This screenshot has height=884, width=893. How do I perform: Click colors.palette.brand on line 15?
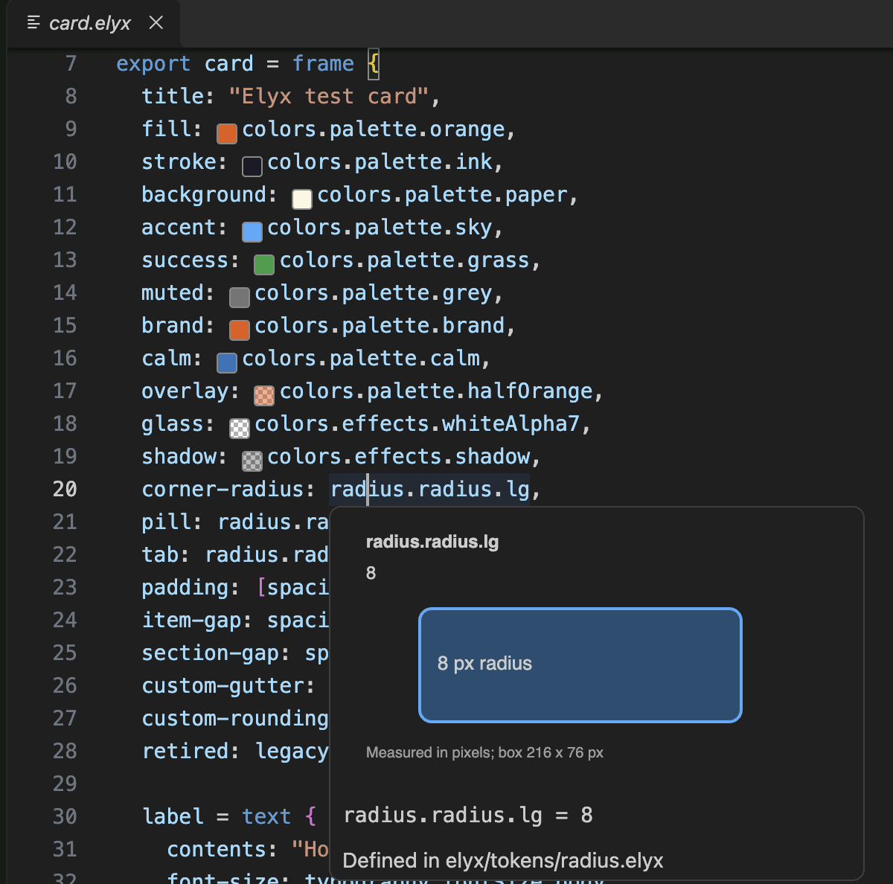[x=380, y=325]
